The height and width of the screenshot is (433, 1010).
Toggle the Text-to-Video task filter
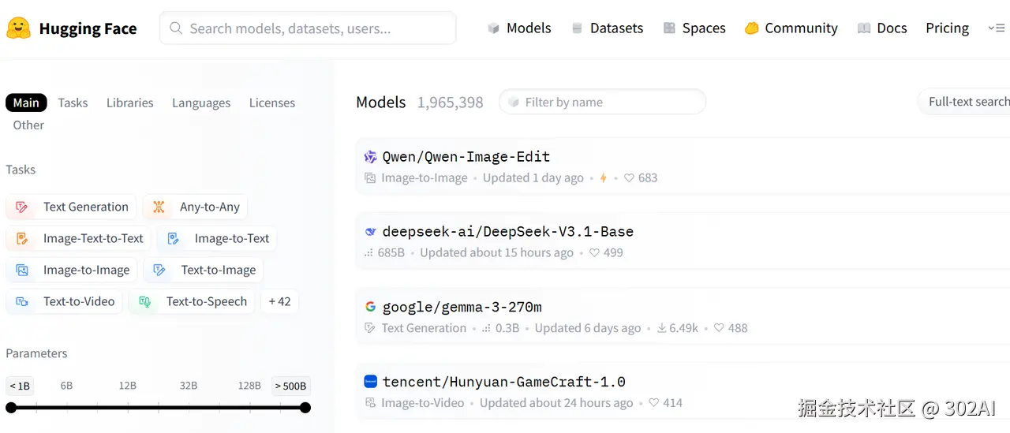pos(65,301)
